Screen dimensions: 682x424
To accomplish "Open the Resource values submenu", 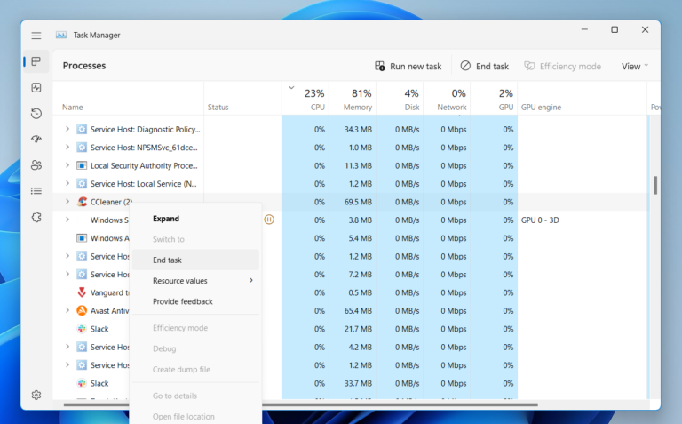I will [x=195, y=281].
